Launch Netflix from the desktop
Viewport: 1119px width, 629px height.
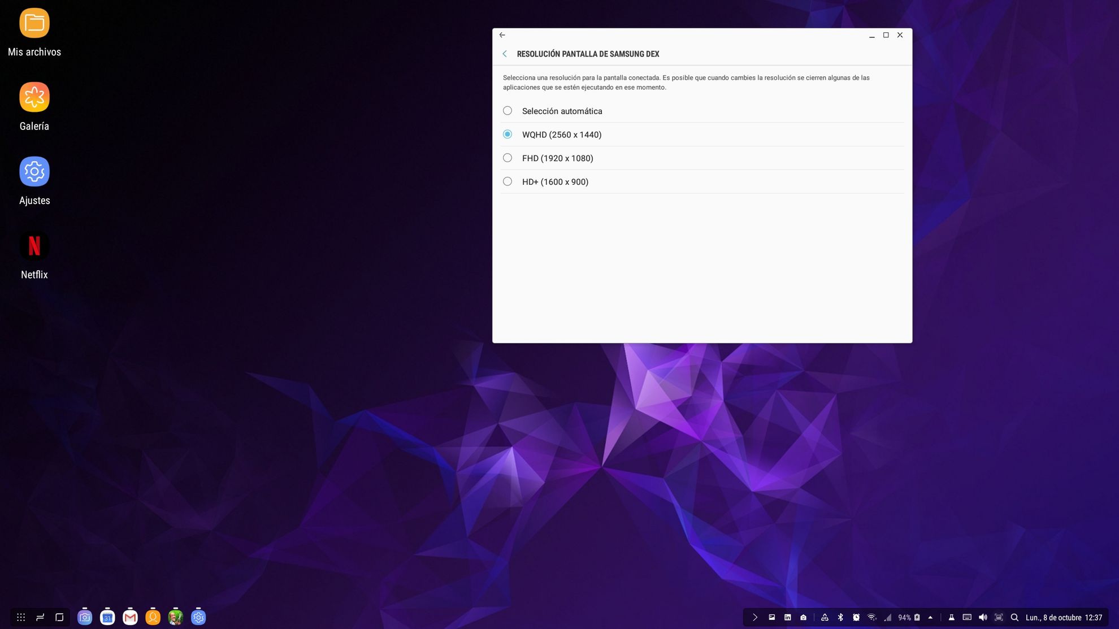click(34, 255)
